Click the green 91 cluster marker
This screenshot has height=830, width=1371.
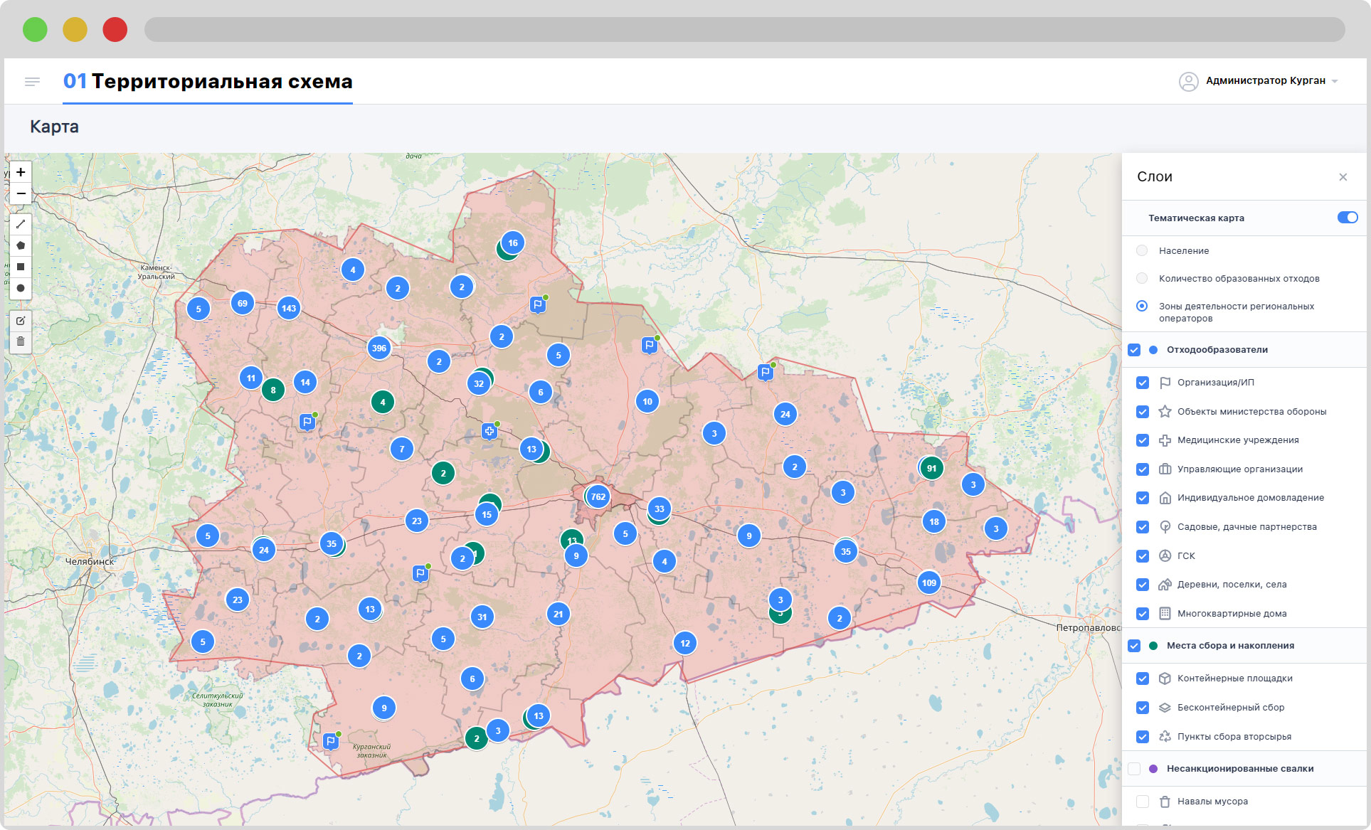[931, 468]
